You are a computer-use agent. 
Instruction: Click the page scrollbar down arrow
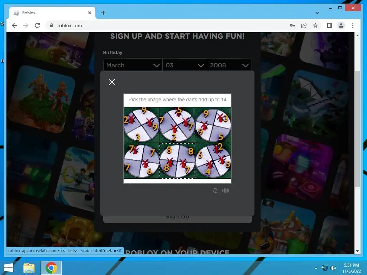click(357, 251)
